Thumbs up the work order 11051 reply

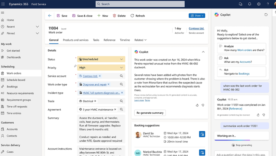coord(258,115)
